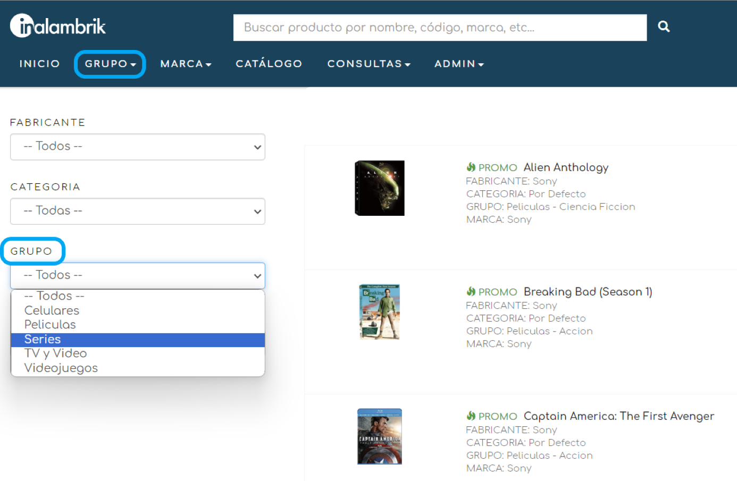Click the product search field
Screen dimensions: 737x481
[440, 28]
